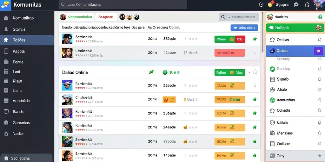The height and width of the screenshot is (162, 325).
Task: Select Toildas star item in left sidebar
Action: (x=27, y=40)
